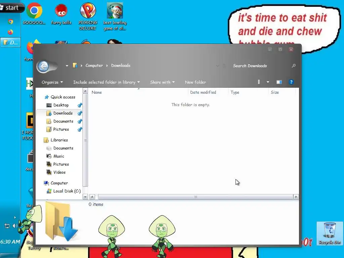
Task: Click the Downloads breadcrumb in address bar
Action: [x=121, y=66]
